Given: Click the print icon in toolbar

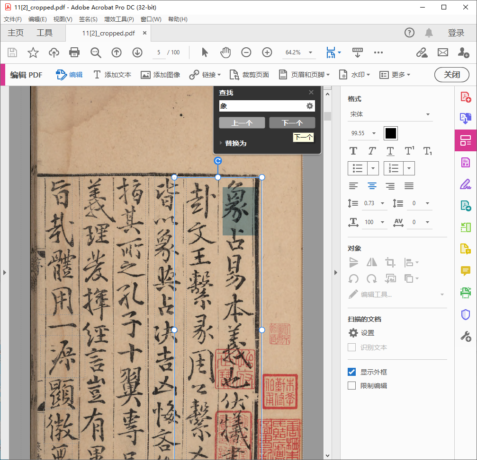Looking at the screenshot, I should coord(74,52).
